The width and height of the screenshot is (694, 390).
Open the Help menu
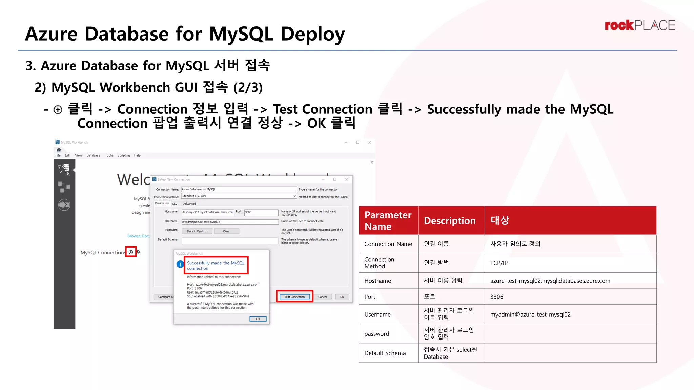click(x=137, y=155)
